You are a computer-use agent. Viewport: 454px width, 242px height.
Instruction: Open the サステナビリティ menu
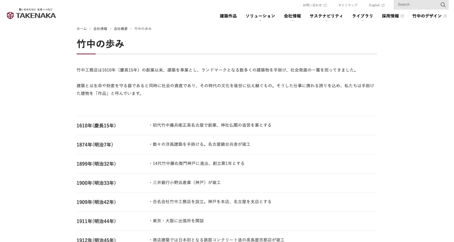click(326, 16)
